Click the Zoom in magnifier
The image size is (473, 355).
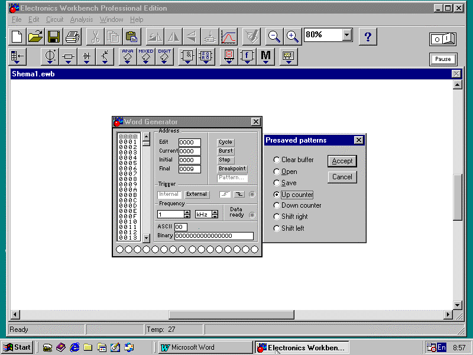[292, 37]
